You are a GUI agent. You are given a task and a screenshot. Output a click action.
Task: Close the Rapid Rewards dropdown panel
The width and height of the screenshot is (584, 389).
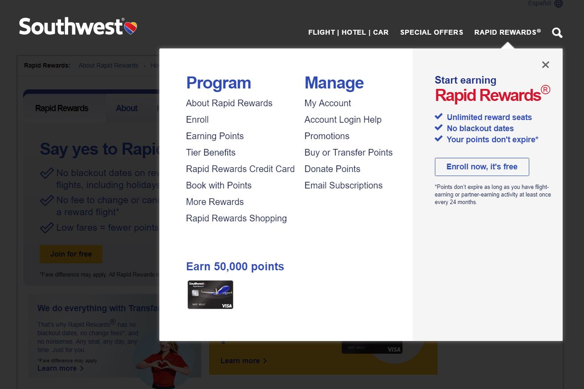point(545,65)
